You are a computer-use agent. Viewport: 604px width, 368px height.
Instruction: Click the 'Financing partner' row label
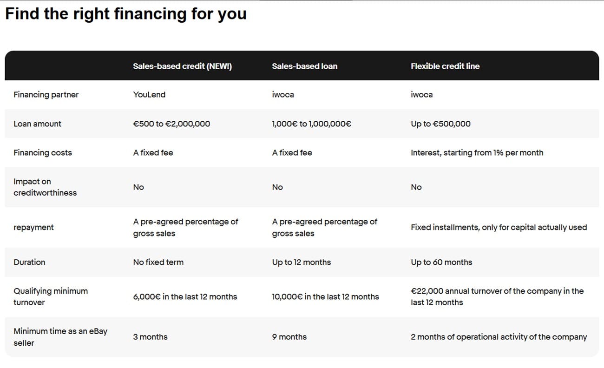(x=46, y=95)
